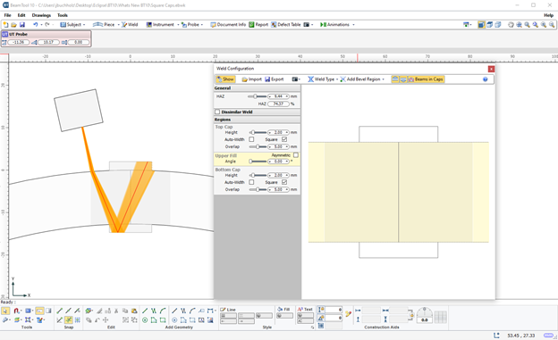Click the zoom extents magnifier icon

[x=519, y=24]
